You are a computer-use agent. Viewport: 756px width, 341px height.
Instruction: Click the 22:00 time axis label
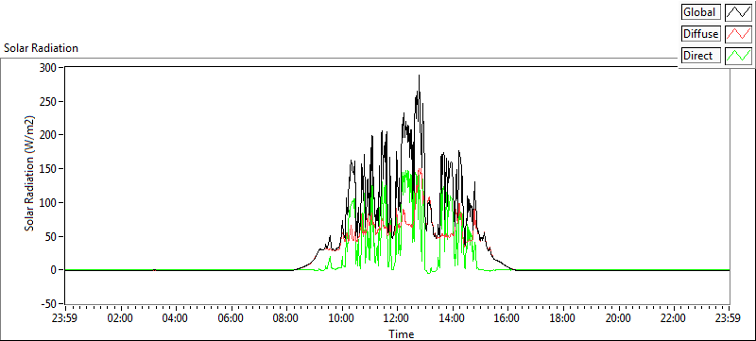pos(673,318)
